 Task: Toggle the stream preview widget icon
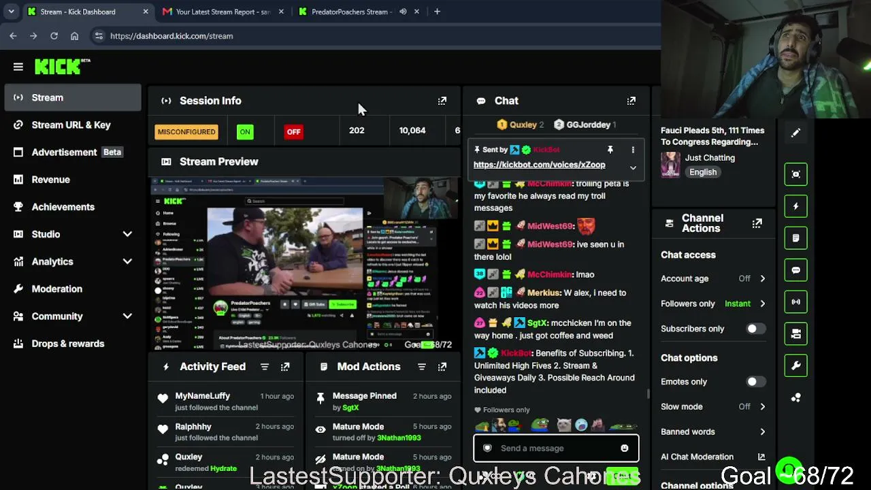(795, 174)
